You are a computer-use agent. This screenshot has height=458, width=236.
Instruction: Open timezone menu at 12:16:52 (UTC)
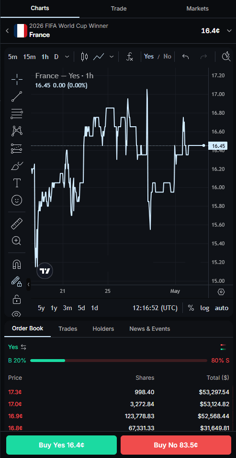click(155, 308)
